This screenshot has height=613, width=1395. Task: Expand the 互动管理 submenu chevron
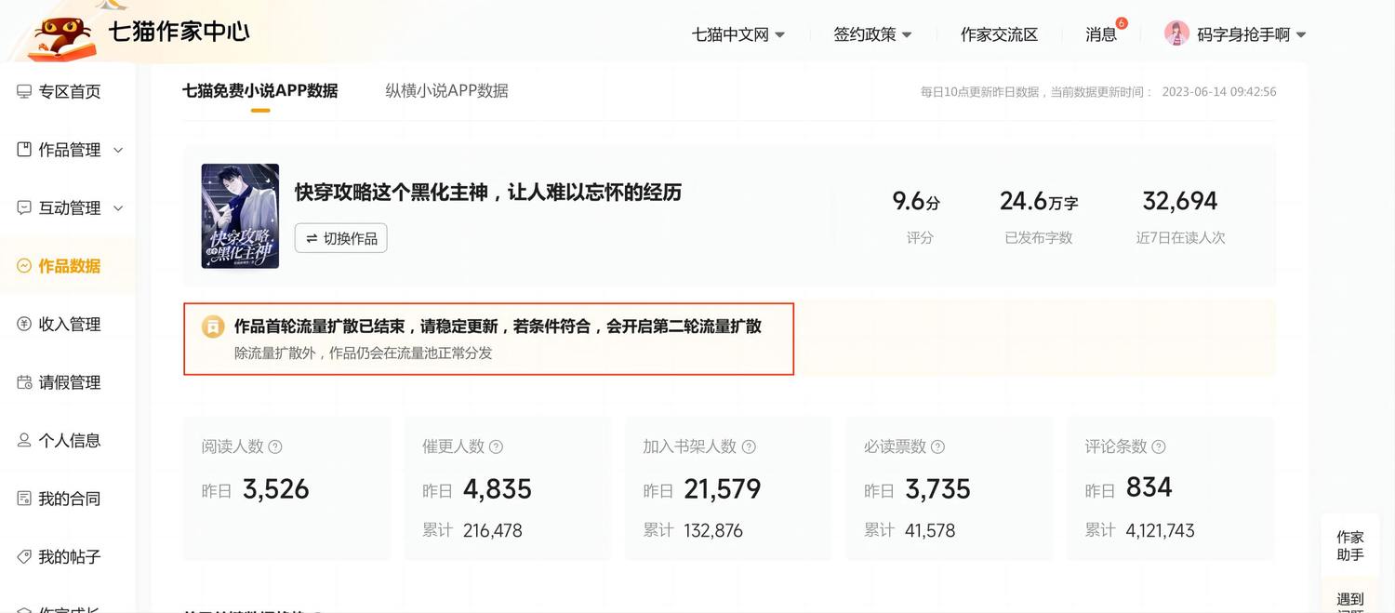click(x=118, y=208)
